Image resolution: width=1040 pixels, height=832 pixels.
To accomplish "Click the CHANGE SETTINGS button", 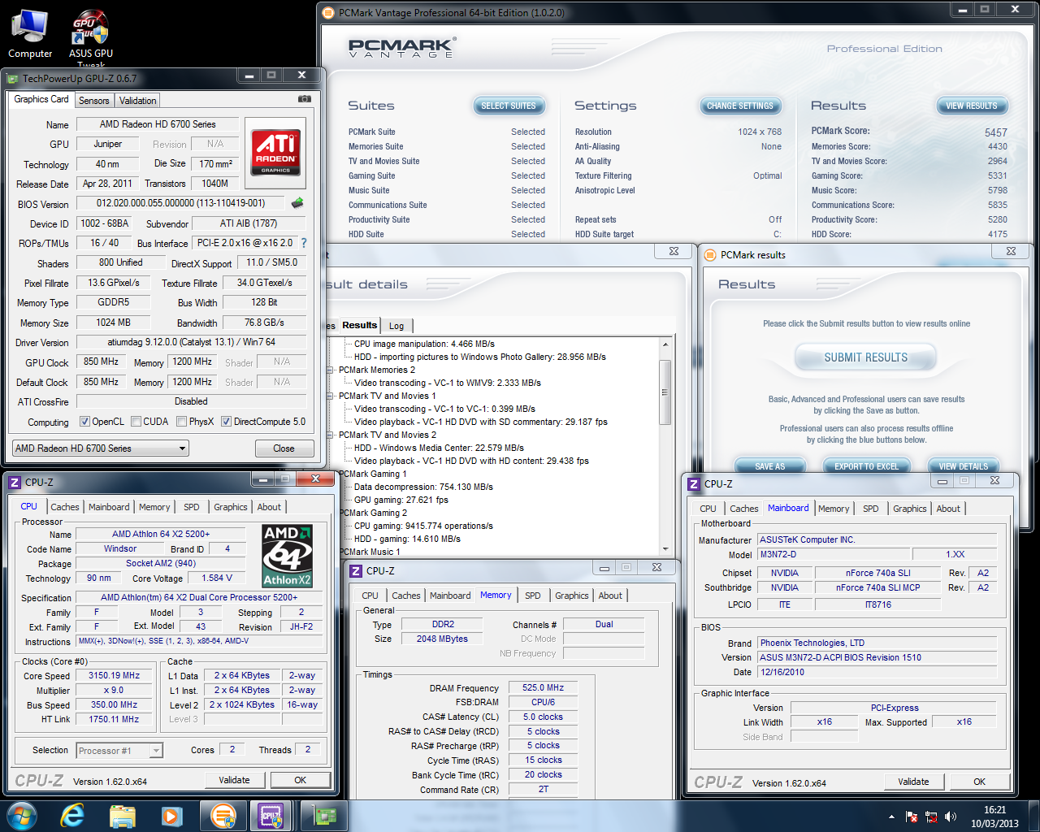I will coord(740,106).
